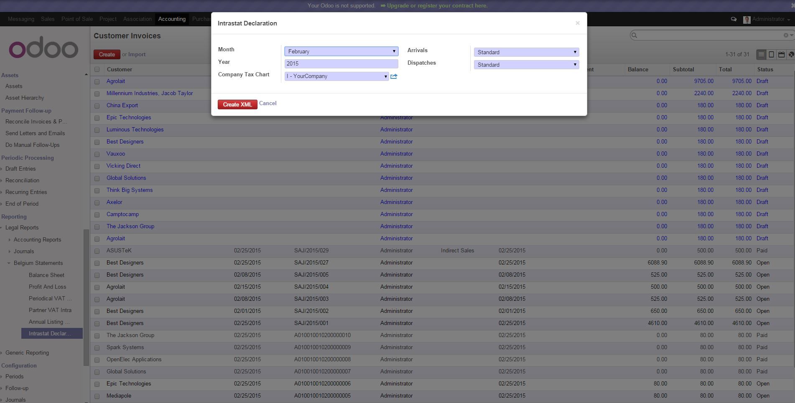The height and width of the screenshot is (403, 795).
Task: Expand the search options arrow
Action: click(792, 35)
